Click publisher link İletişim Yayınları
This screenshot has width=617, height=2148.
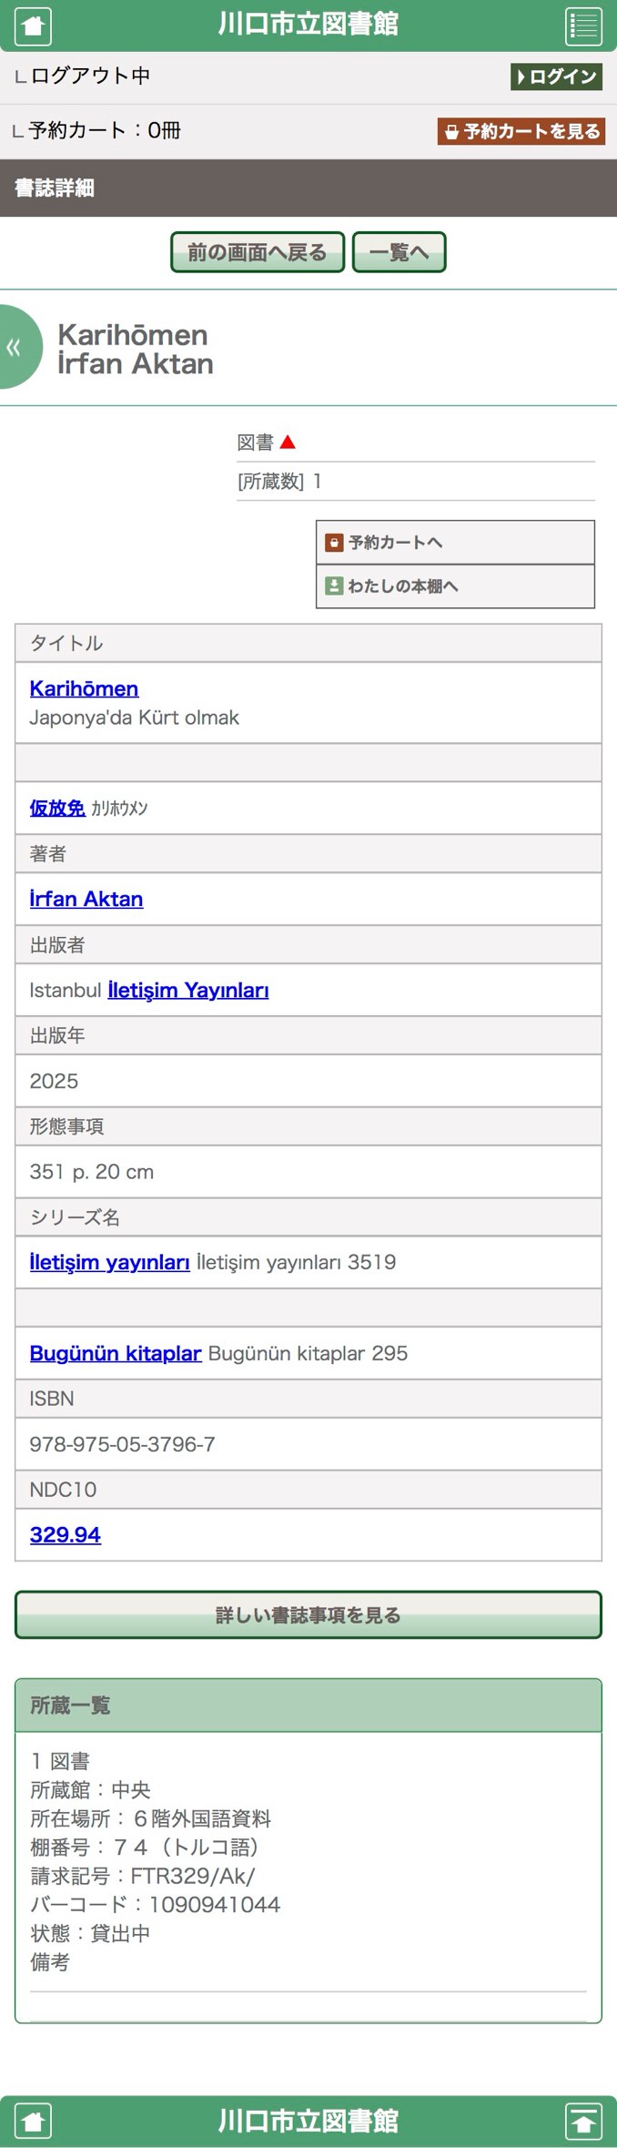click(x=188, y=990)
